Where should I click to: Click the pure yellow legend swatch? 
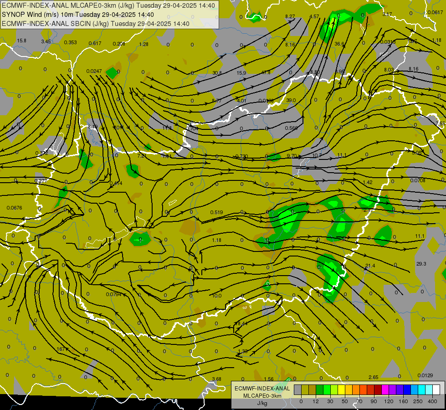[x=342, y=390]
